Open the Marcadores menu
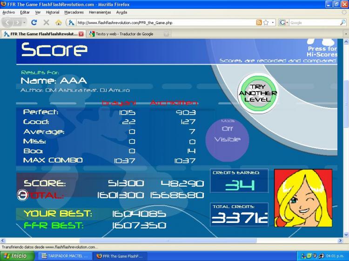The width and height of the screenshot is (349, 261). [74, 12]
